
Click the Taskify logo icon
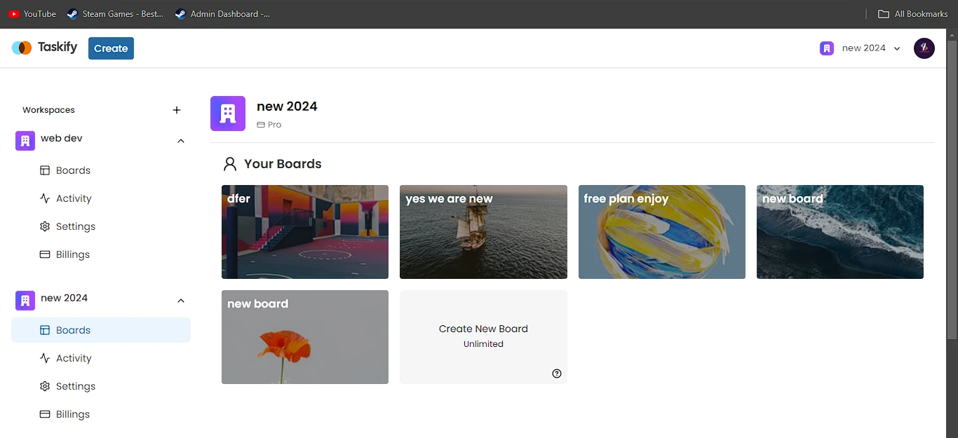(x=22, y=48)
